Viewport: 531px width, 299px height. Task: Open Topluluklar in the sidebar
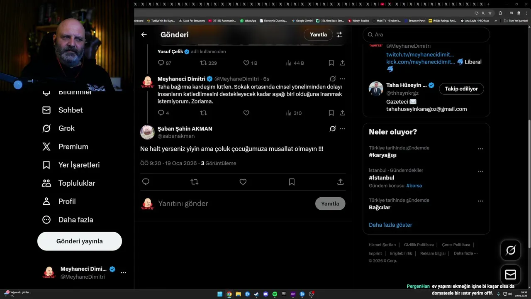(69, 183)
